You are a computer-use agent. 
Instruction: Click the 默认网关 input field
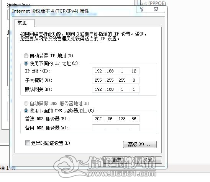[116, 89]
